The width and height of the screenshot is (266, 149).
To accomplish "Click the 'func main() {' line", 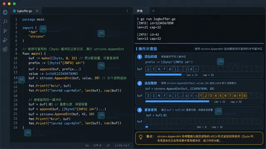I will (34, 53).
